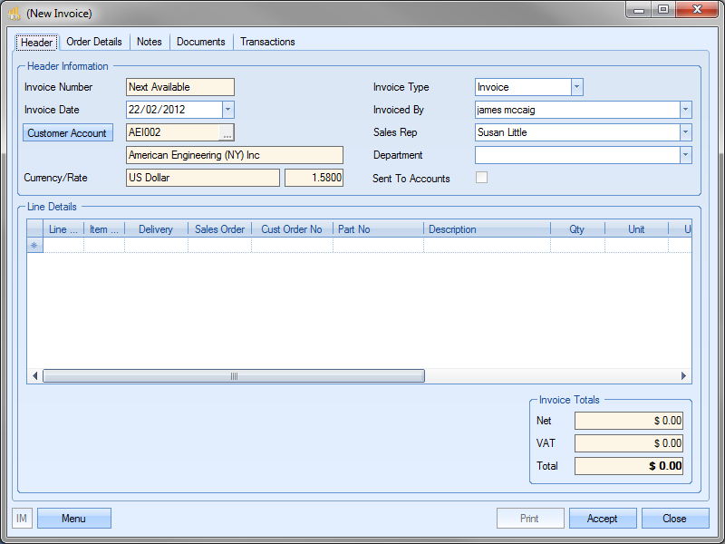The image size is (725, 544).
Task: Click the Customer Account button
Action: [67, 133]
